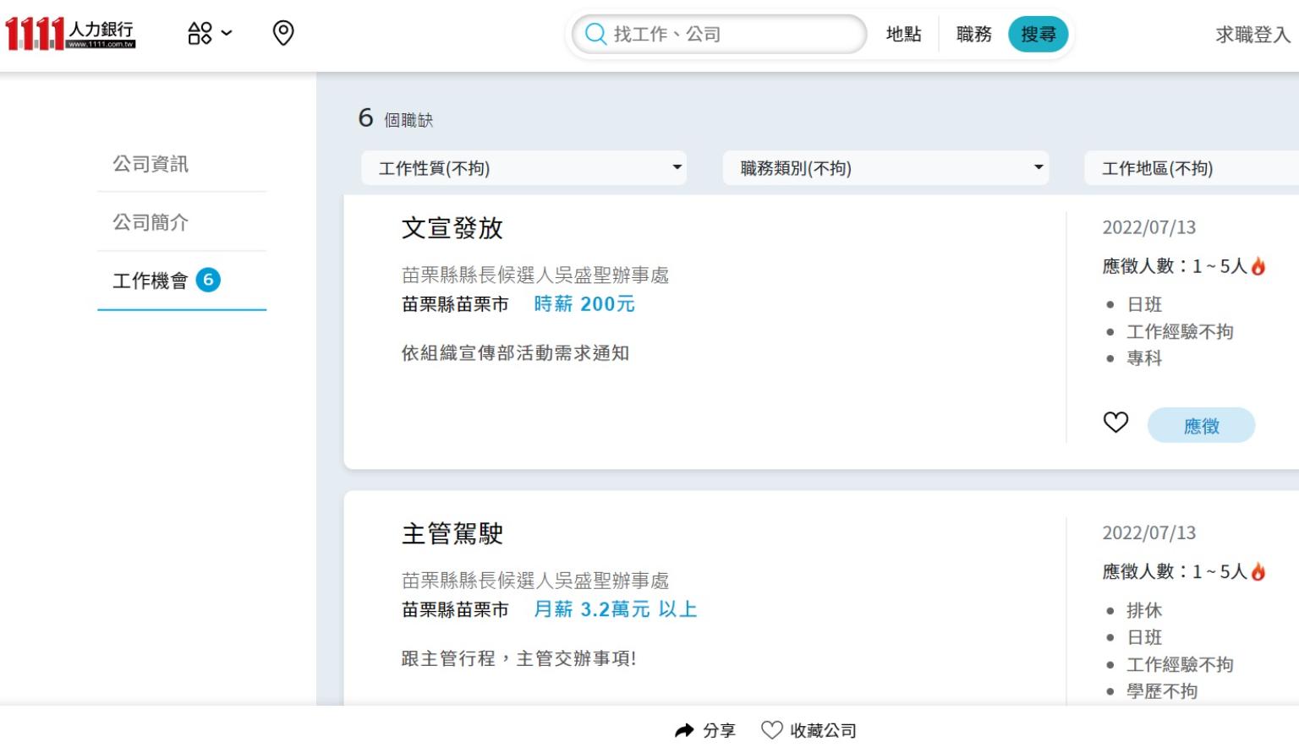
Task: Click the map location pin icon
Action: [283, 34]
